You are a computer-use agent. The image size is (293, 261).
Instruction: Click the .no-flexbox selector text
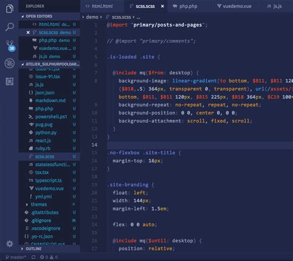[x=123, y=153]
